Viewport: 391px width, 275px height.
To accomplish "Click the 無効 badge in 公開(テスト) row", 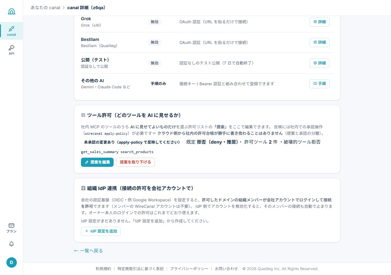I will (155, 63).
